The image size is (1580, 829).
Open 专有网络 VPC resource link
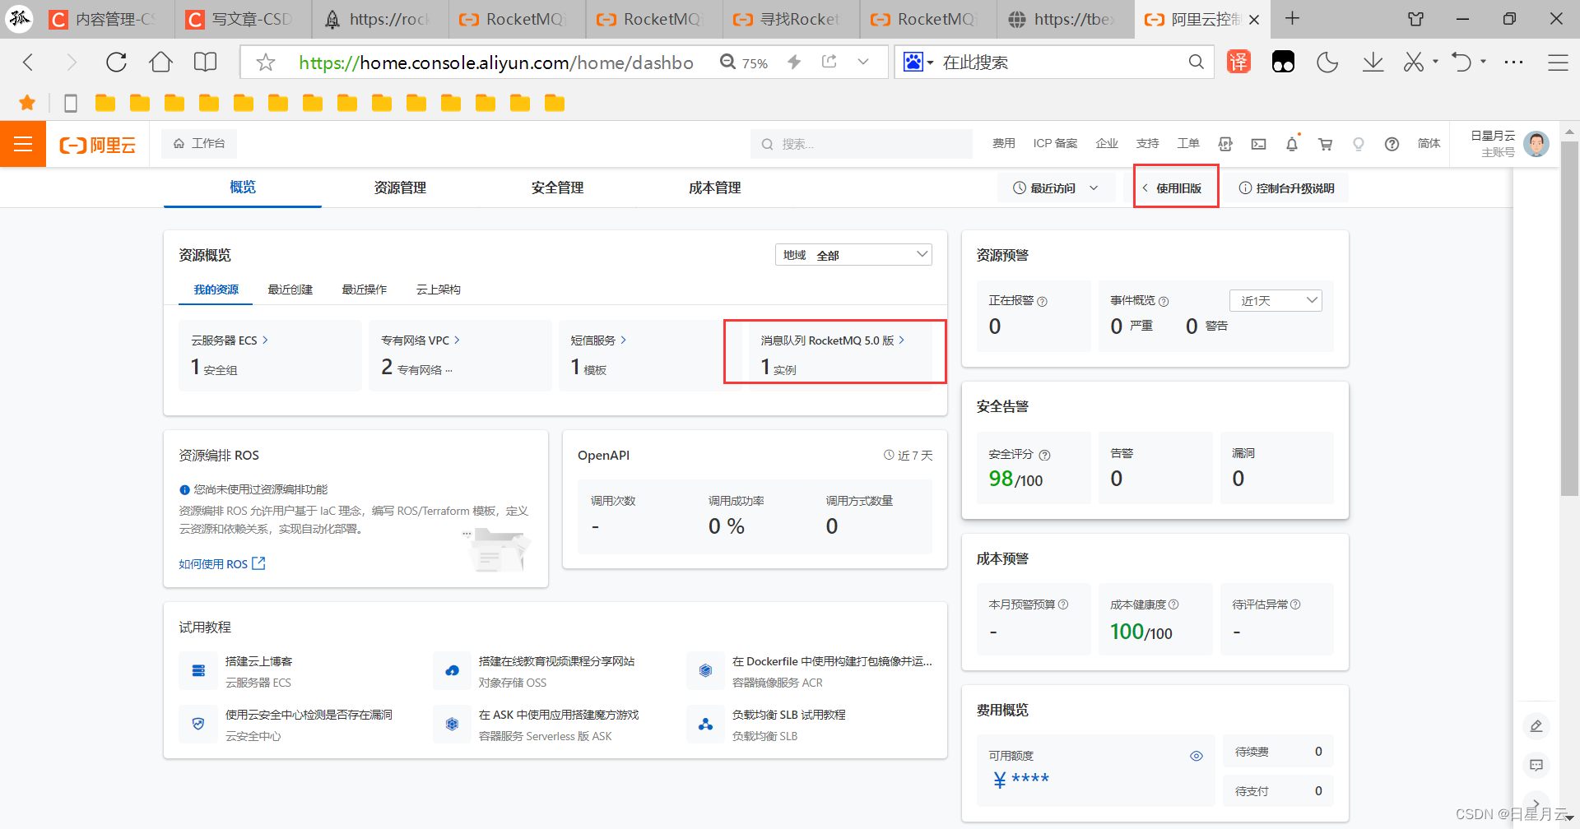(x=421, y=340)
